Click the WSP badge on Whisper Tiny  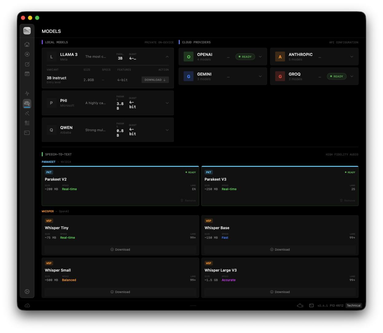coord(49,221)
